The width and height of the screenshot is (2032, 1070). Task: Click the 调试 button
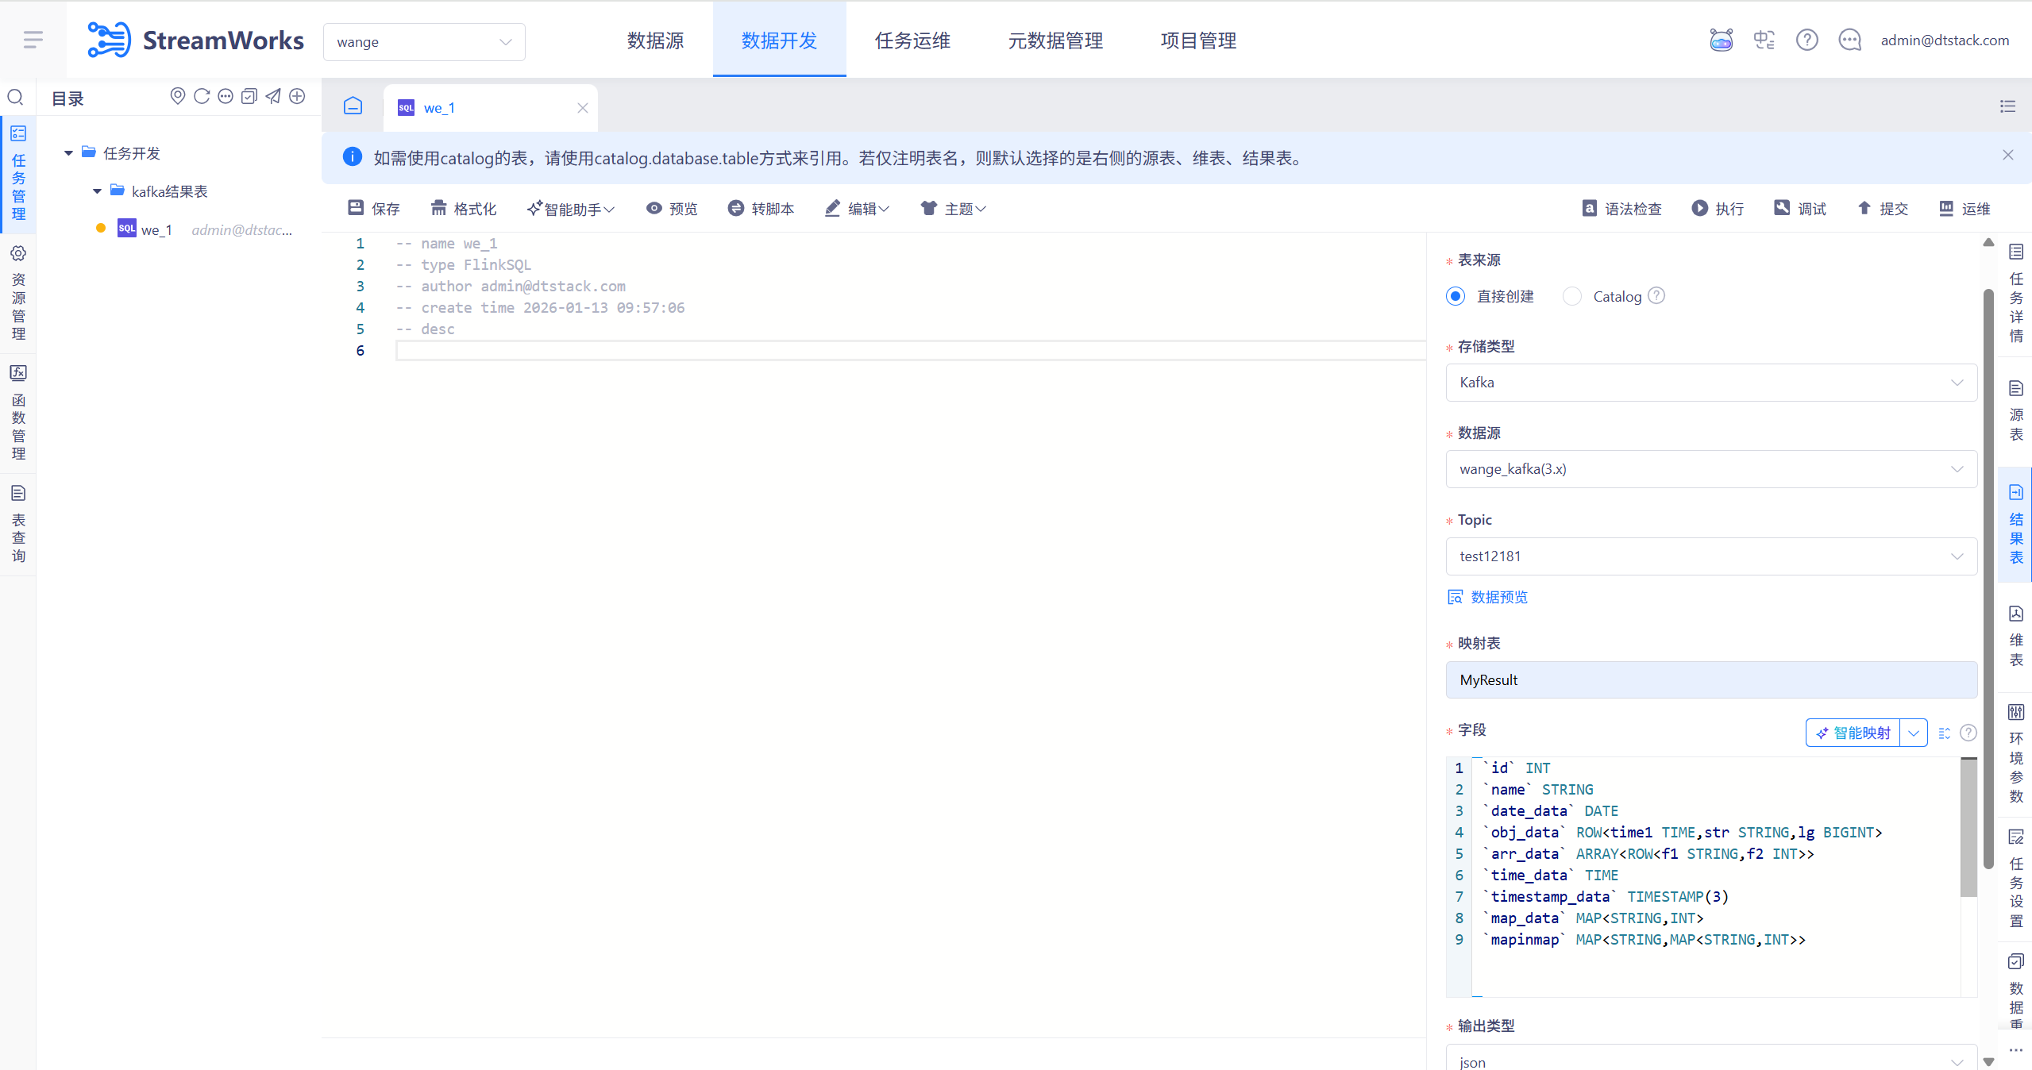tap(1800, 209)
